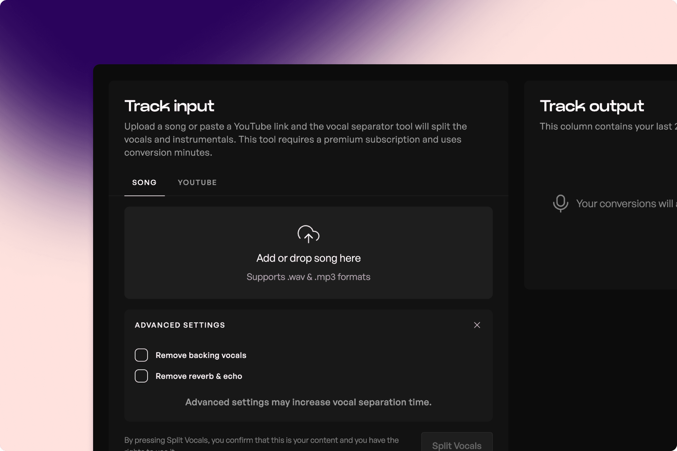The image size is (677, 451).
Task: Click the Track input heading
Action: [169, 106]
